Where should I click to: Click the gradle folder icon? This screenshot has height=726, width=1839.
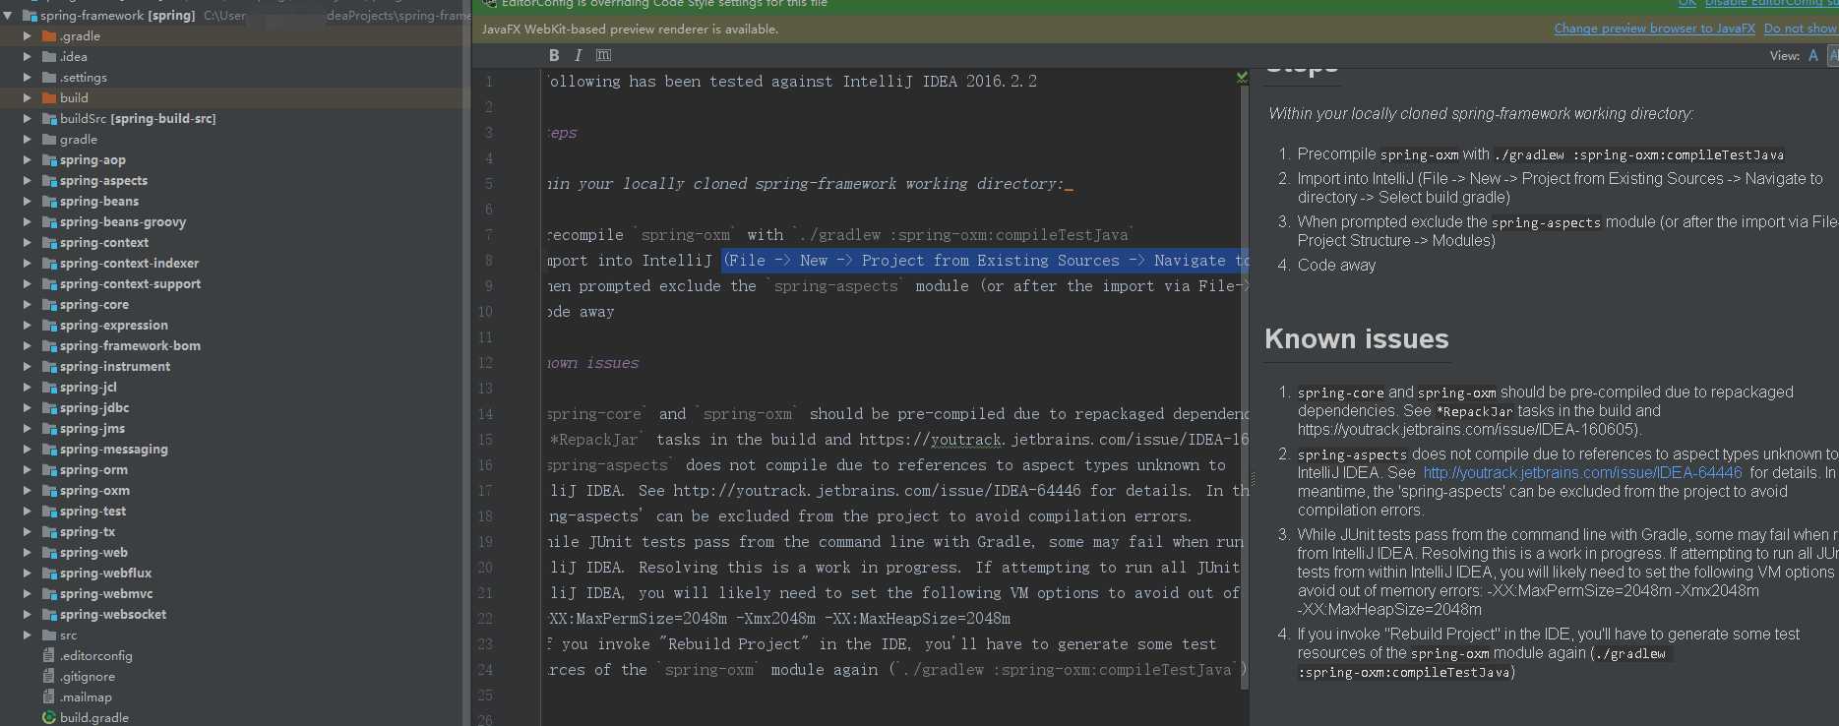[49, 140]
